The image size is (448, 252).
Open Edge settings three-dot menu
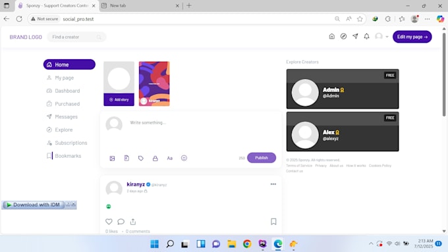[x=427, y=19]
